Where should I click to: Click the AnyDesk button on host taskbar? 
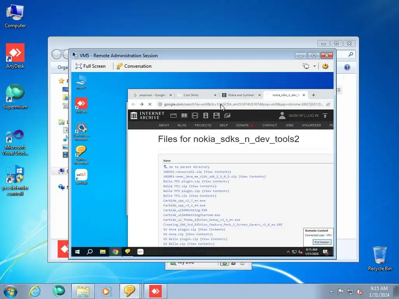[x=155, y=291]
